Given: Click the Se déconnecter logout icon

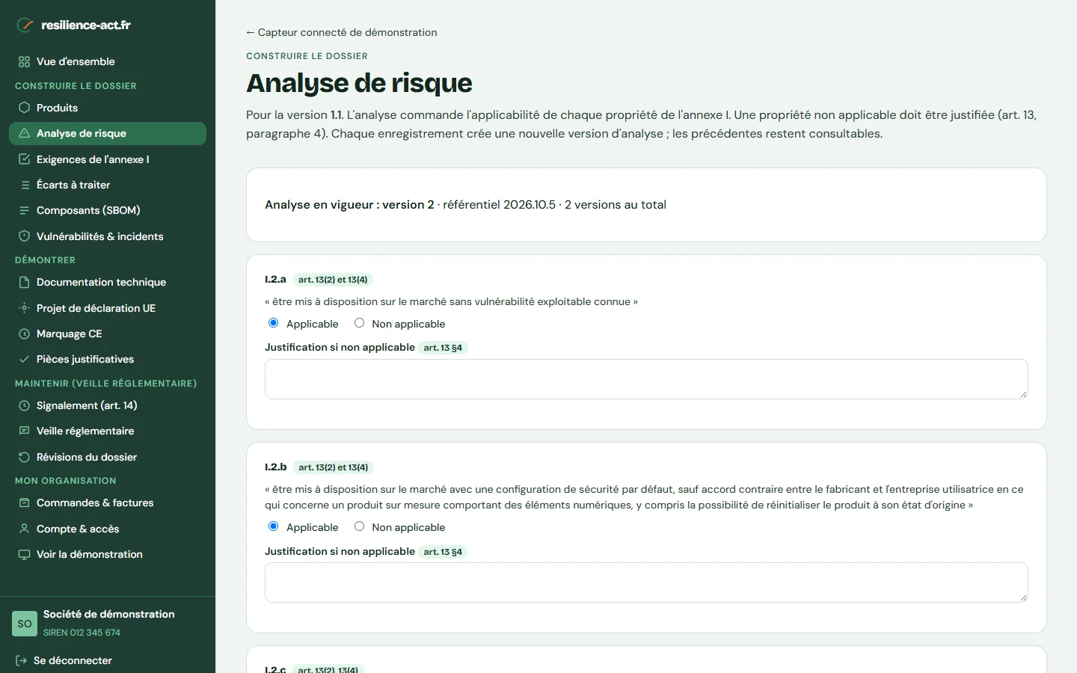Looking at the screenshot, I should [x=22, y=660].
